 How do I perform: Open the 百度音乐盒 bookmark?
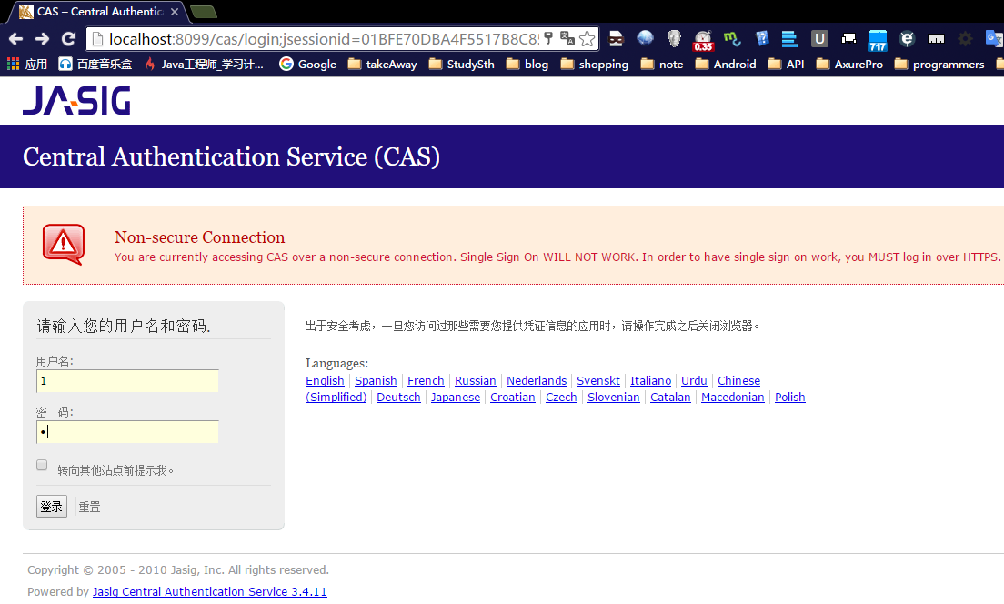pos(95,64)
